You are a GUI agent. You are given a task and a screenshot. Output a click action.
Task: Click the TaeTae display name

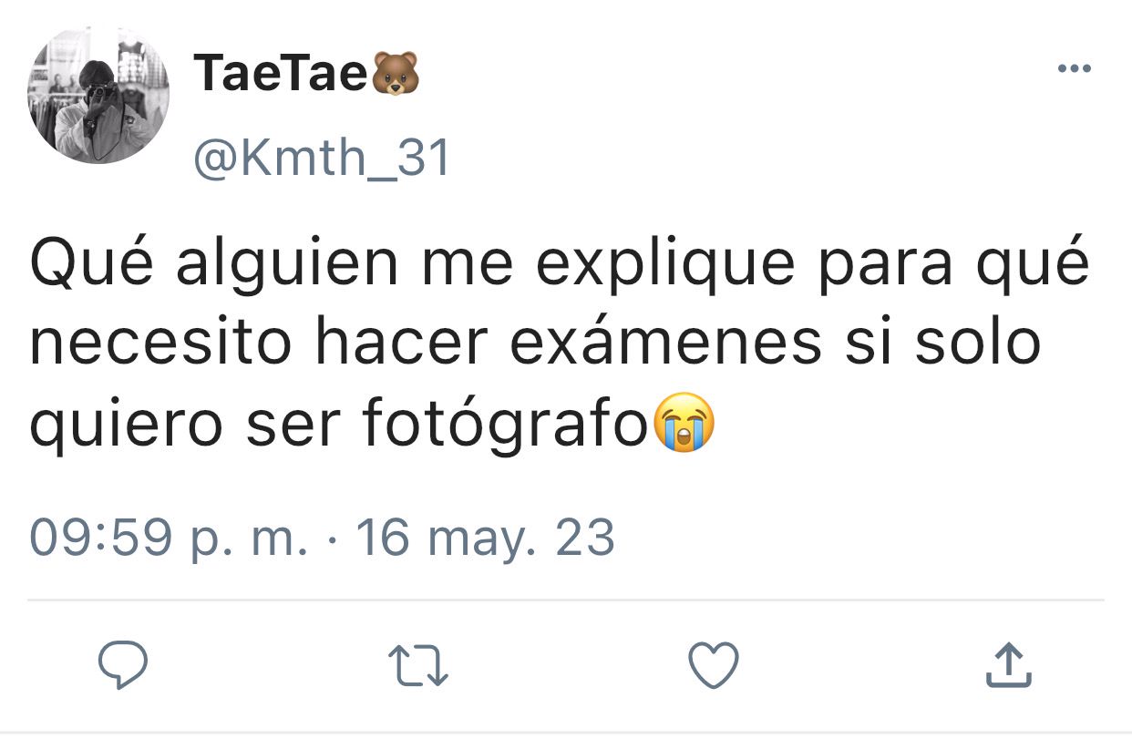point(280,74)
